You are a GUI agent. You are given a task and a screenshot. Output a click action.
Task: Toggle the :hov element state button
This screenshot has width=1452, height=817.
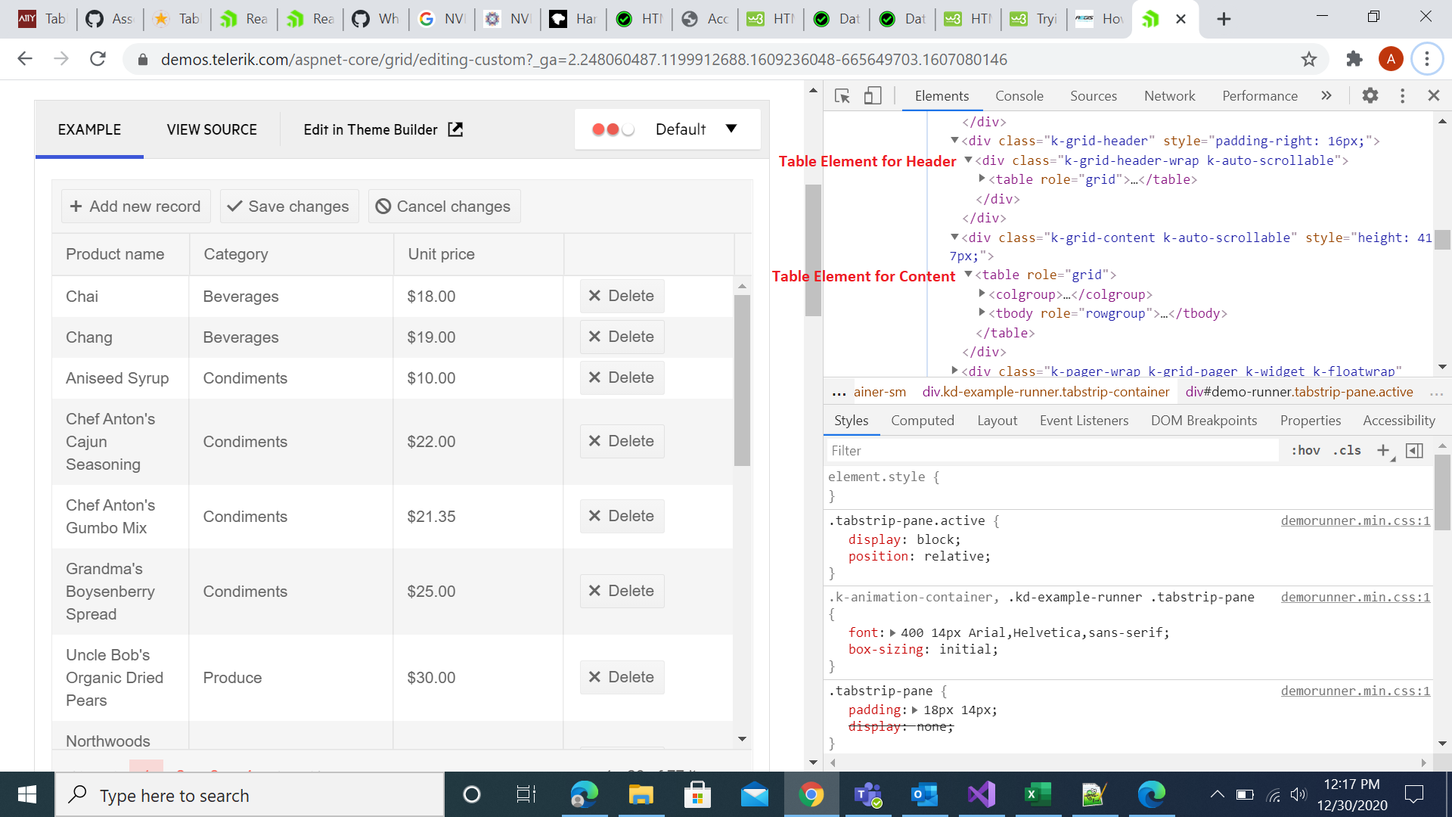(1305, 451)
